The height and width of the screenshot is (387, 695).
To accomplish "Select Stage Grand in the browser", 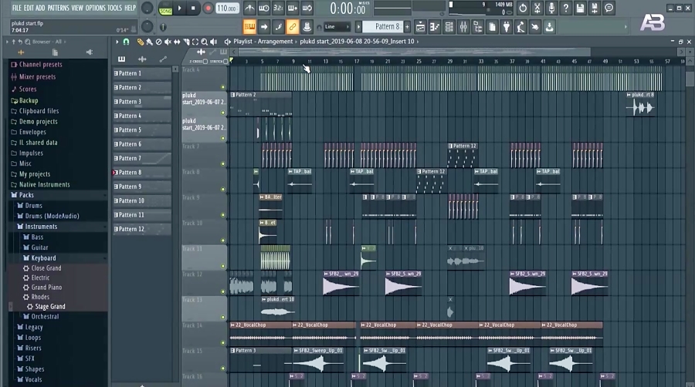I will tap(50, 307).
